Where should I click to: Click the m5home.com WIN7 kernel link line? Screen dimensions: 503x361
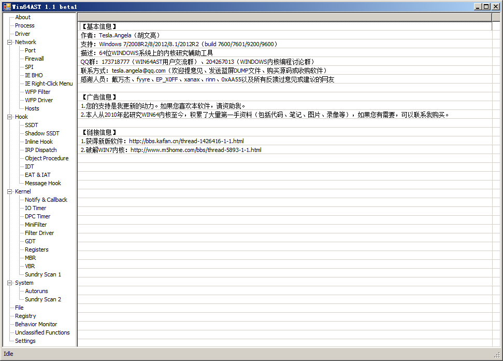(171, 150)
